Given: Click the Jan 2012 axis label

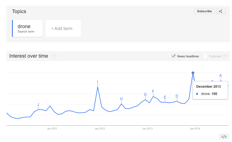Looking at the screenshot, I should coord(100,129).
